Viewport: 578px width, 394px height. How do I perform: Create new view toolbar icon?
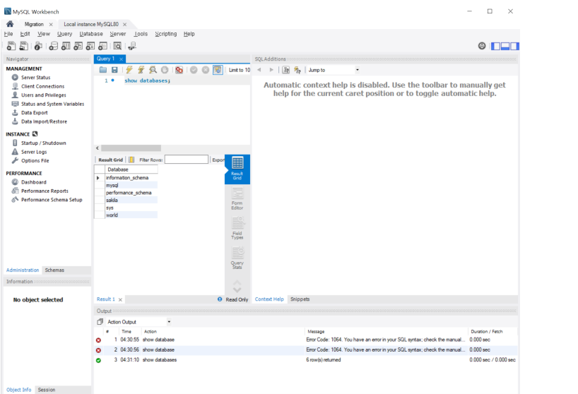click(78, 46)
